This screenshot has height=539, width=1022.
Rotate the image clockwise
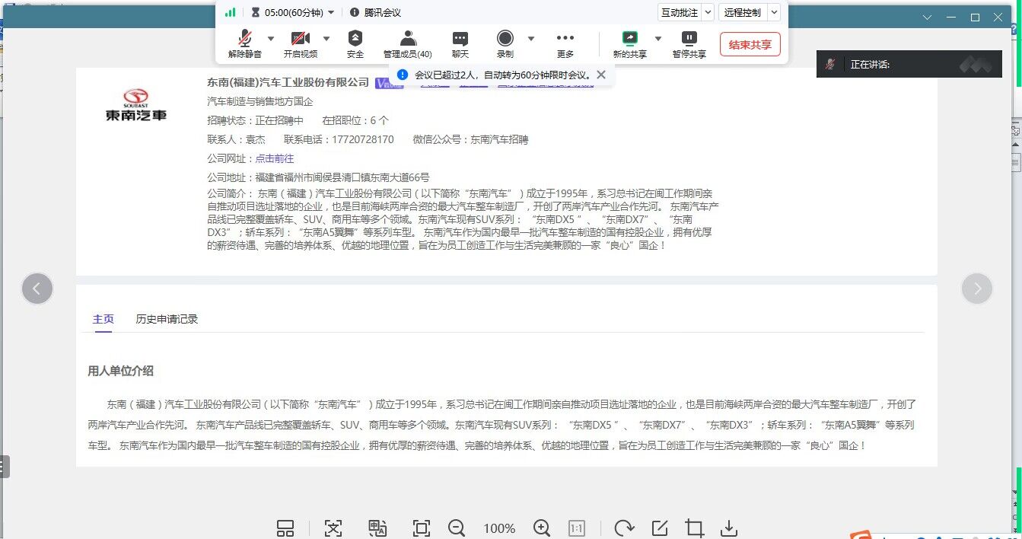pos(624,528)
